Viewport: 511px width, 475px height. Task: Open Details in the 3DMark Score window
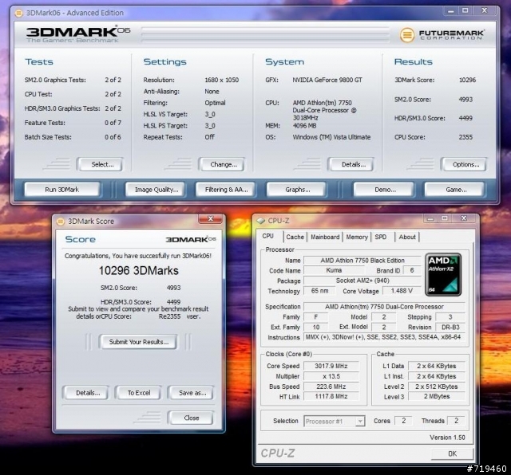coord(85,393)
